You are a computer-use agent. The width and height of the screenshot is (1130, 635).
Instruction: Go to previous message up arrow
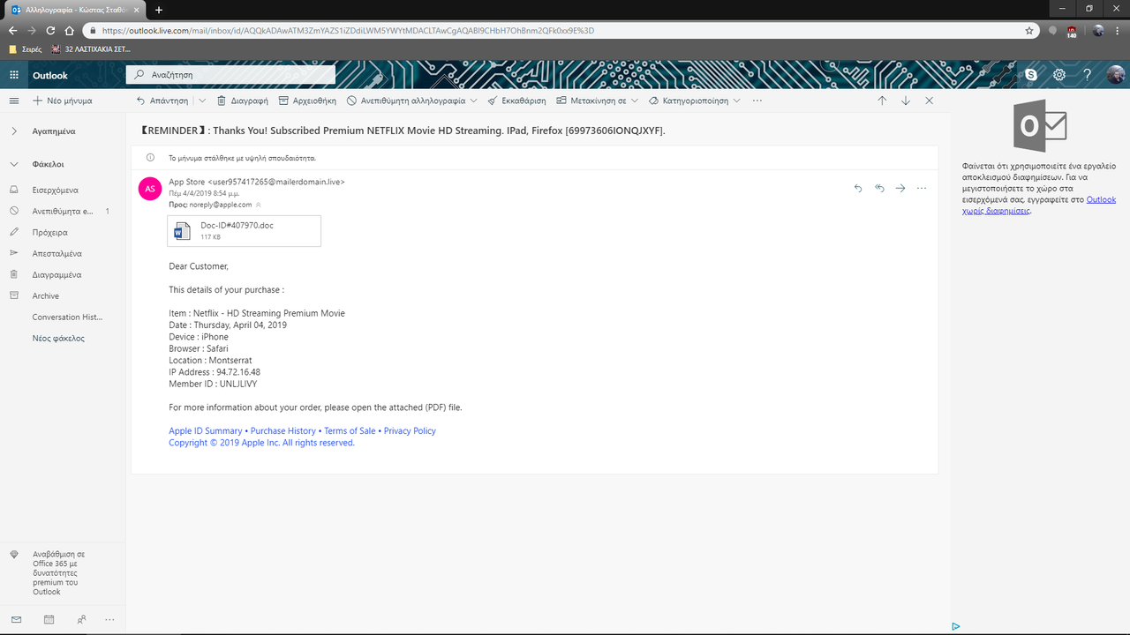pyautogui.click(x=882, y=101)
